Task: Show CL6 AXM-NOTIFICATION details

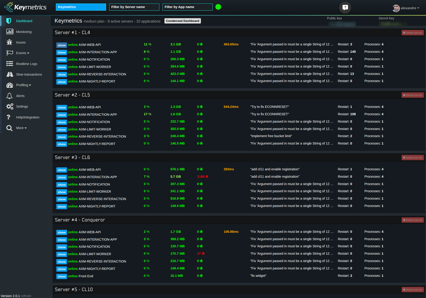Action: tap(62, 184)
